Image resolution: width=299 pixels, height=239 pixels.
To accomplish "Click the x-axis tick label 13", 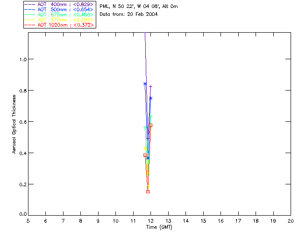I will tap(168, 221).
